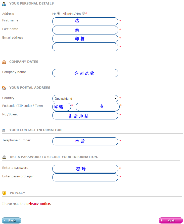Select the Mr radio button
Screen dimensions: 184x224
(59, 13)
